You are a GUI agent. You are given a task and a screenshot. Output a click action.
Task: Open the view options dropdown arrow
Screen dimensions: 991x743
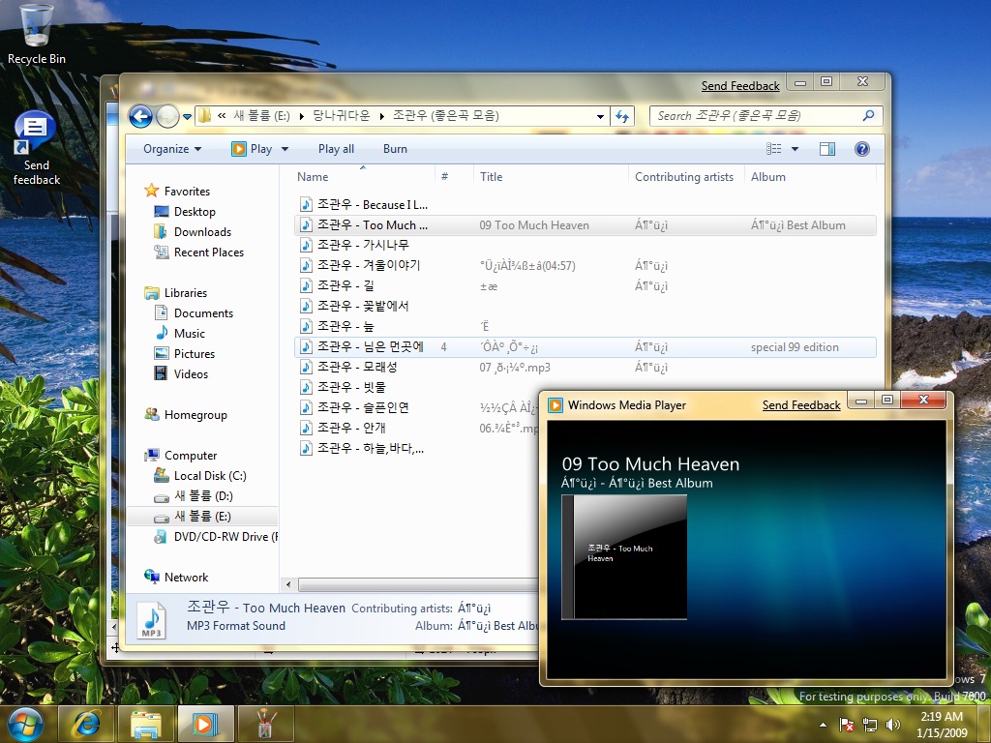click(796, 149)
